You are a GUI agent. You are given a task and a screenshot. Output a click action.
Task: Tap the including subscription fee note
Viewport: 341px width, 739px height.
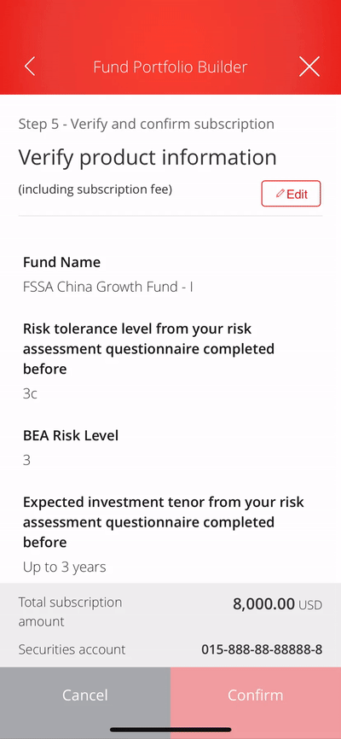click(x=95, y=189)
